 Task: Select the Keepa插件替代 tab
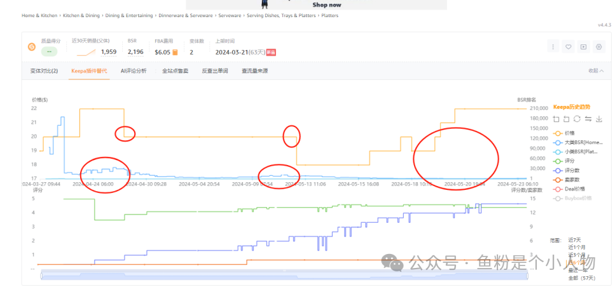pyautogui.click(x=89, y=71)
